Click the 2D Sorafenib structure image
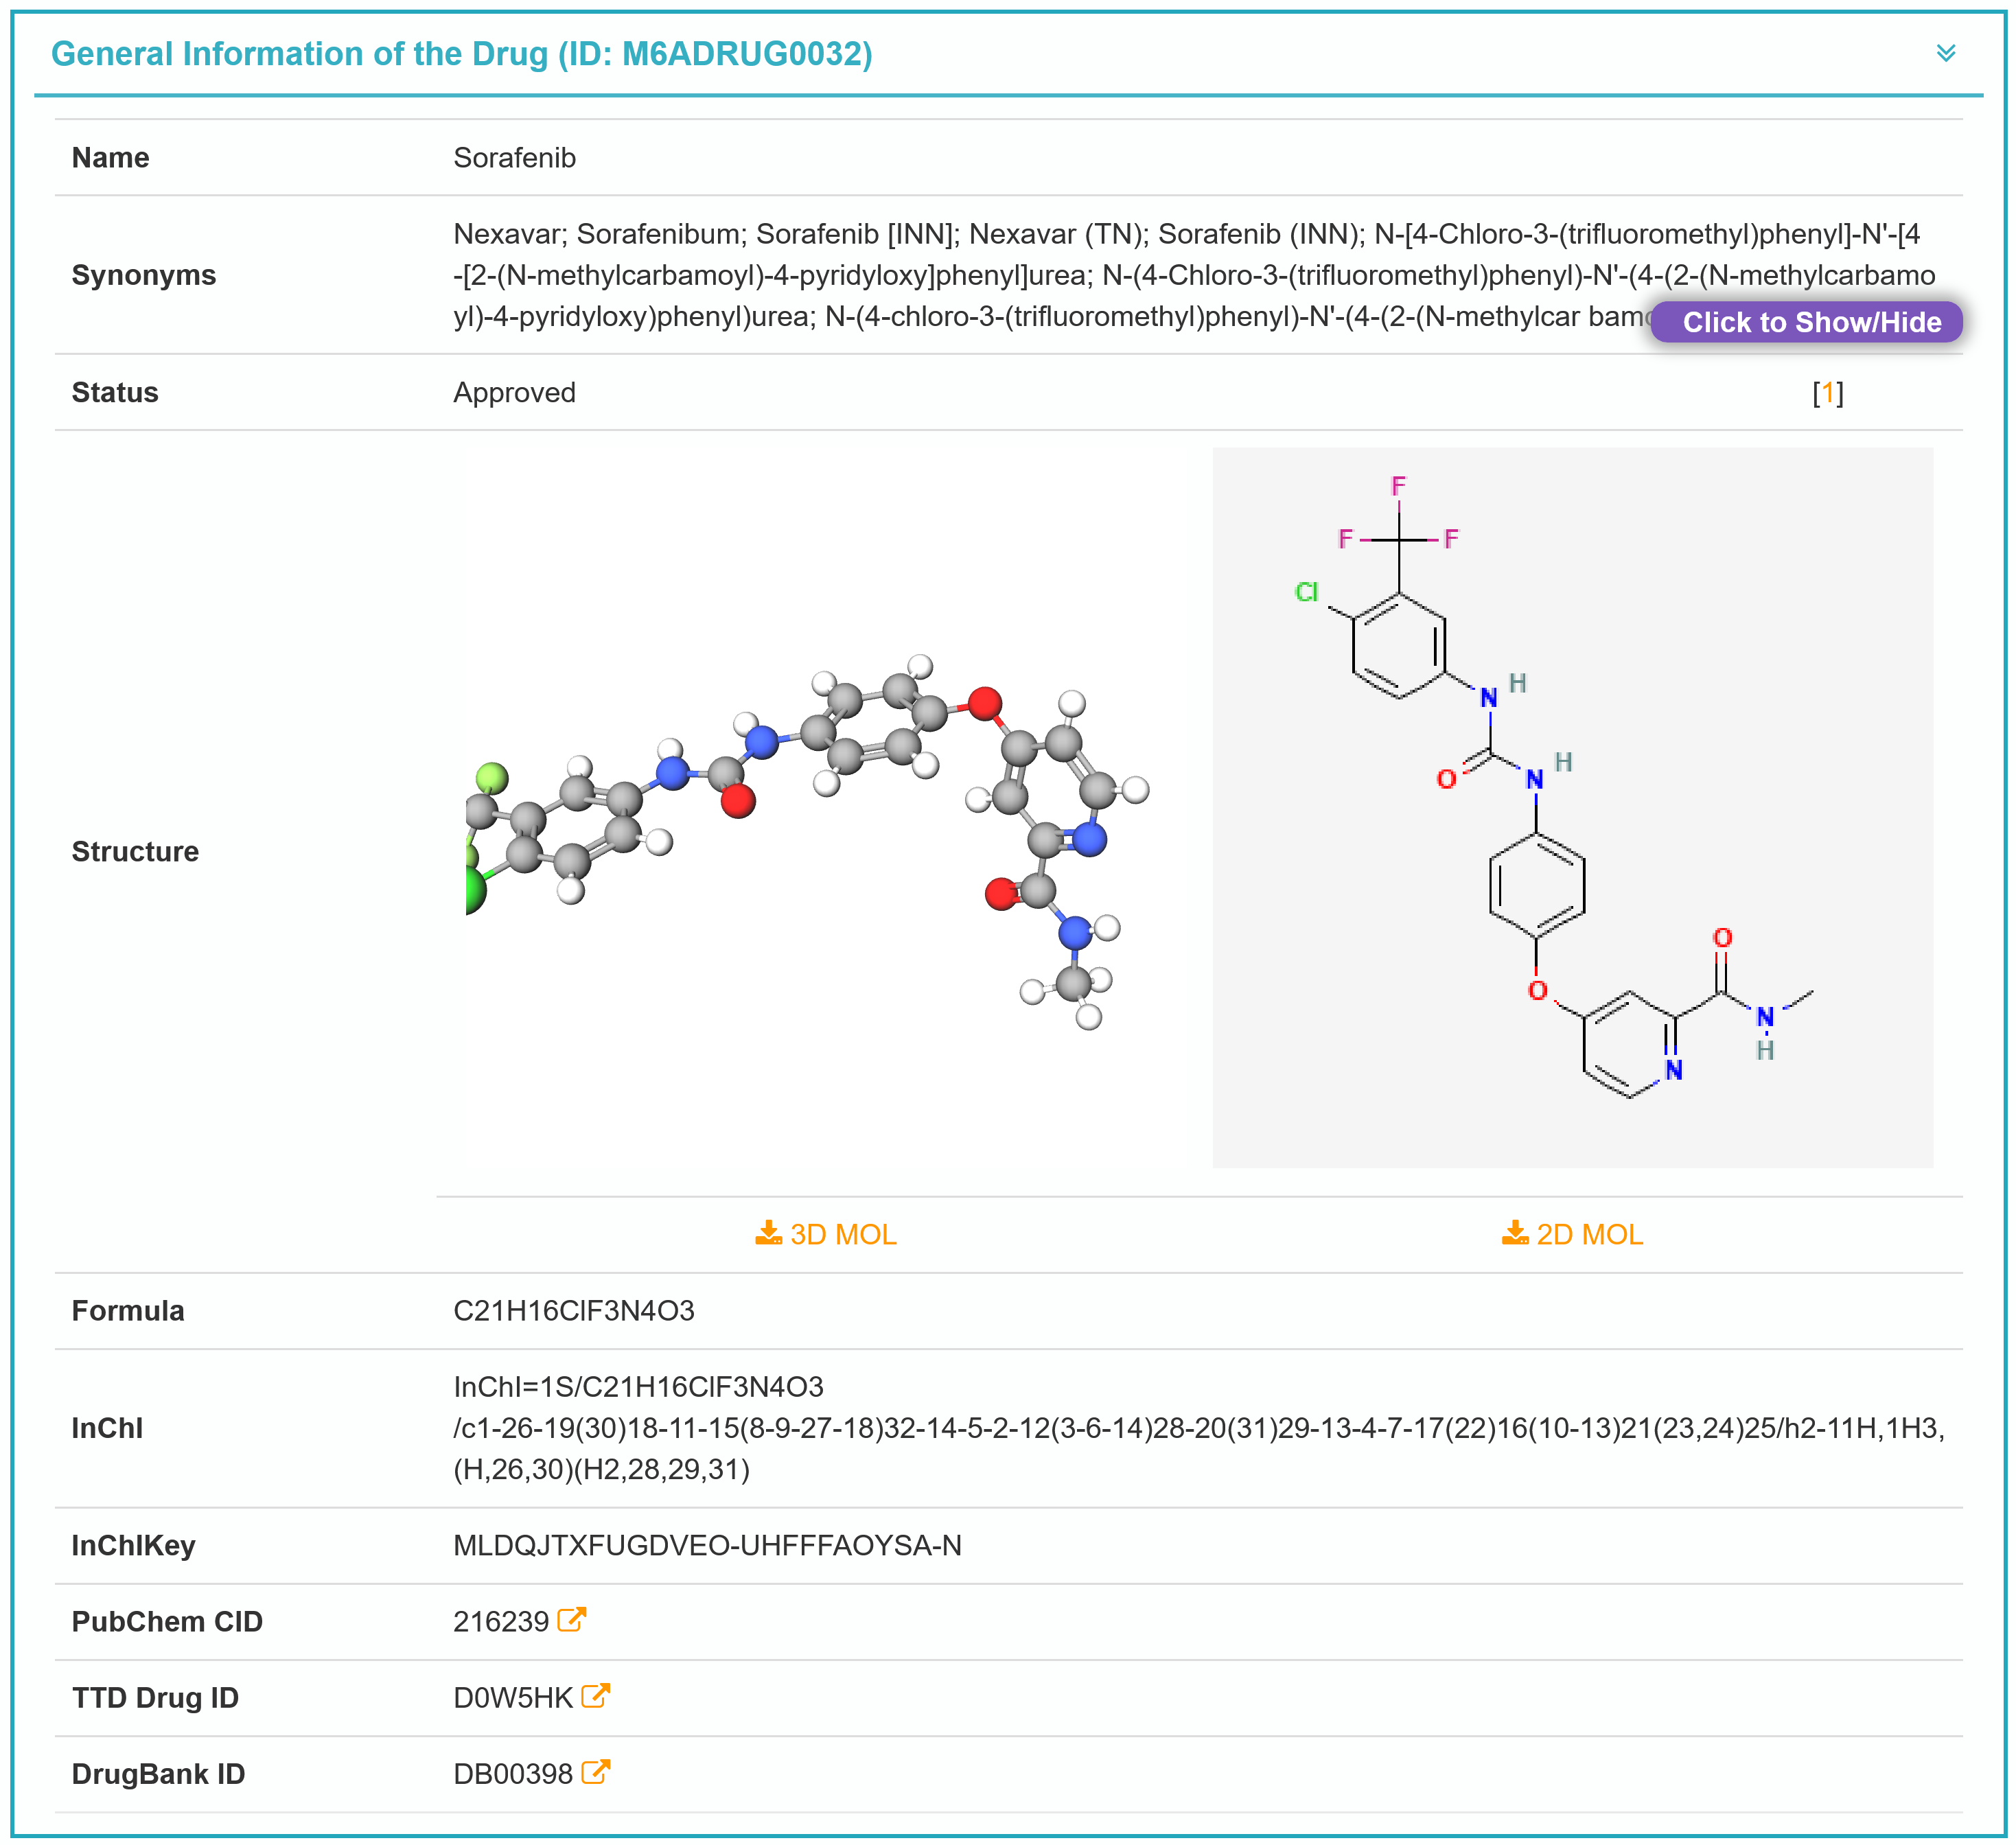The height and width of the screenshot is (1845, 2016). (1572, 806)
